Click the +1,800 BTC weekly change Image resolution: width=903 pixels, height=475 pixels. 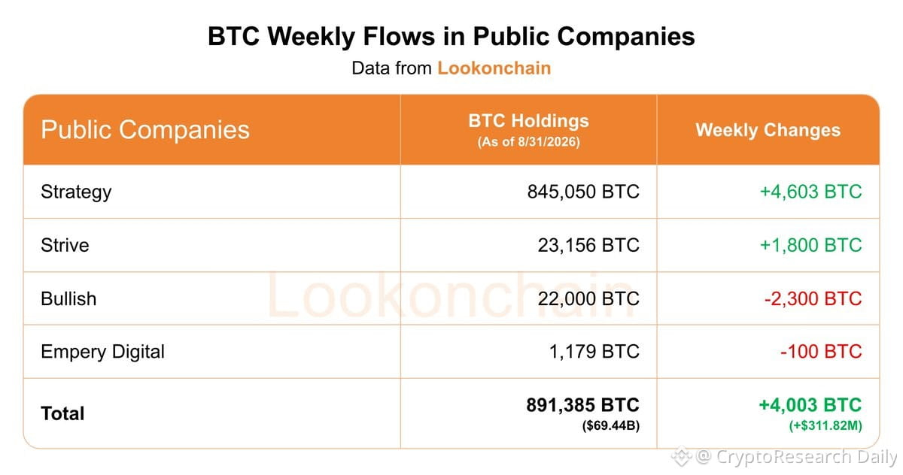(810, 245)
